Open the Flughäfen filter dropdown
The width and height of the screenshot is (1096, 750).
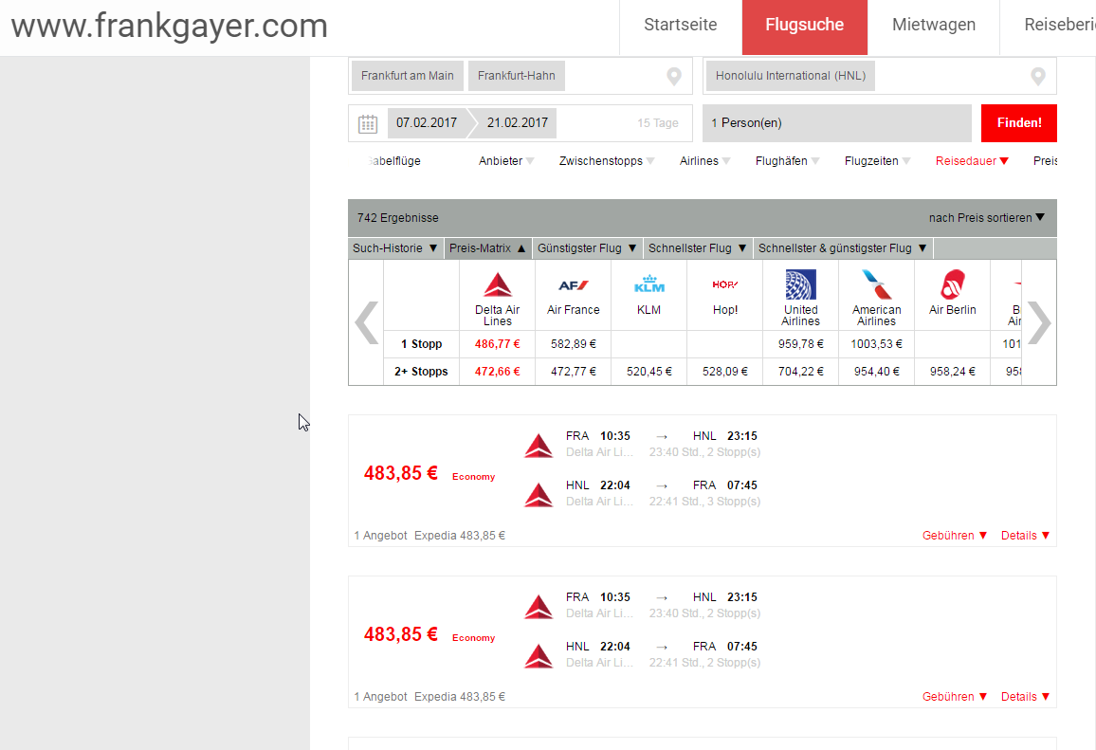(x=788, y=161)
